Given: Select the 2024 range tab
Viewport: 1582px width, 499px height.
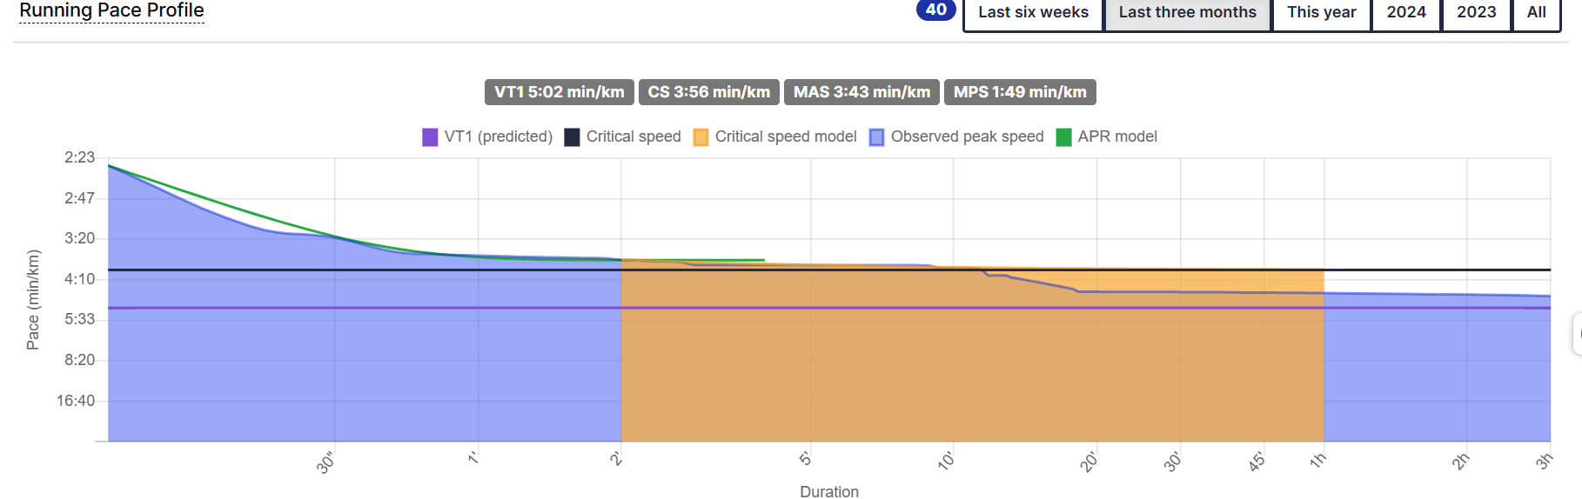Looking at the screenshot, I should tap(1406, 13).
